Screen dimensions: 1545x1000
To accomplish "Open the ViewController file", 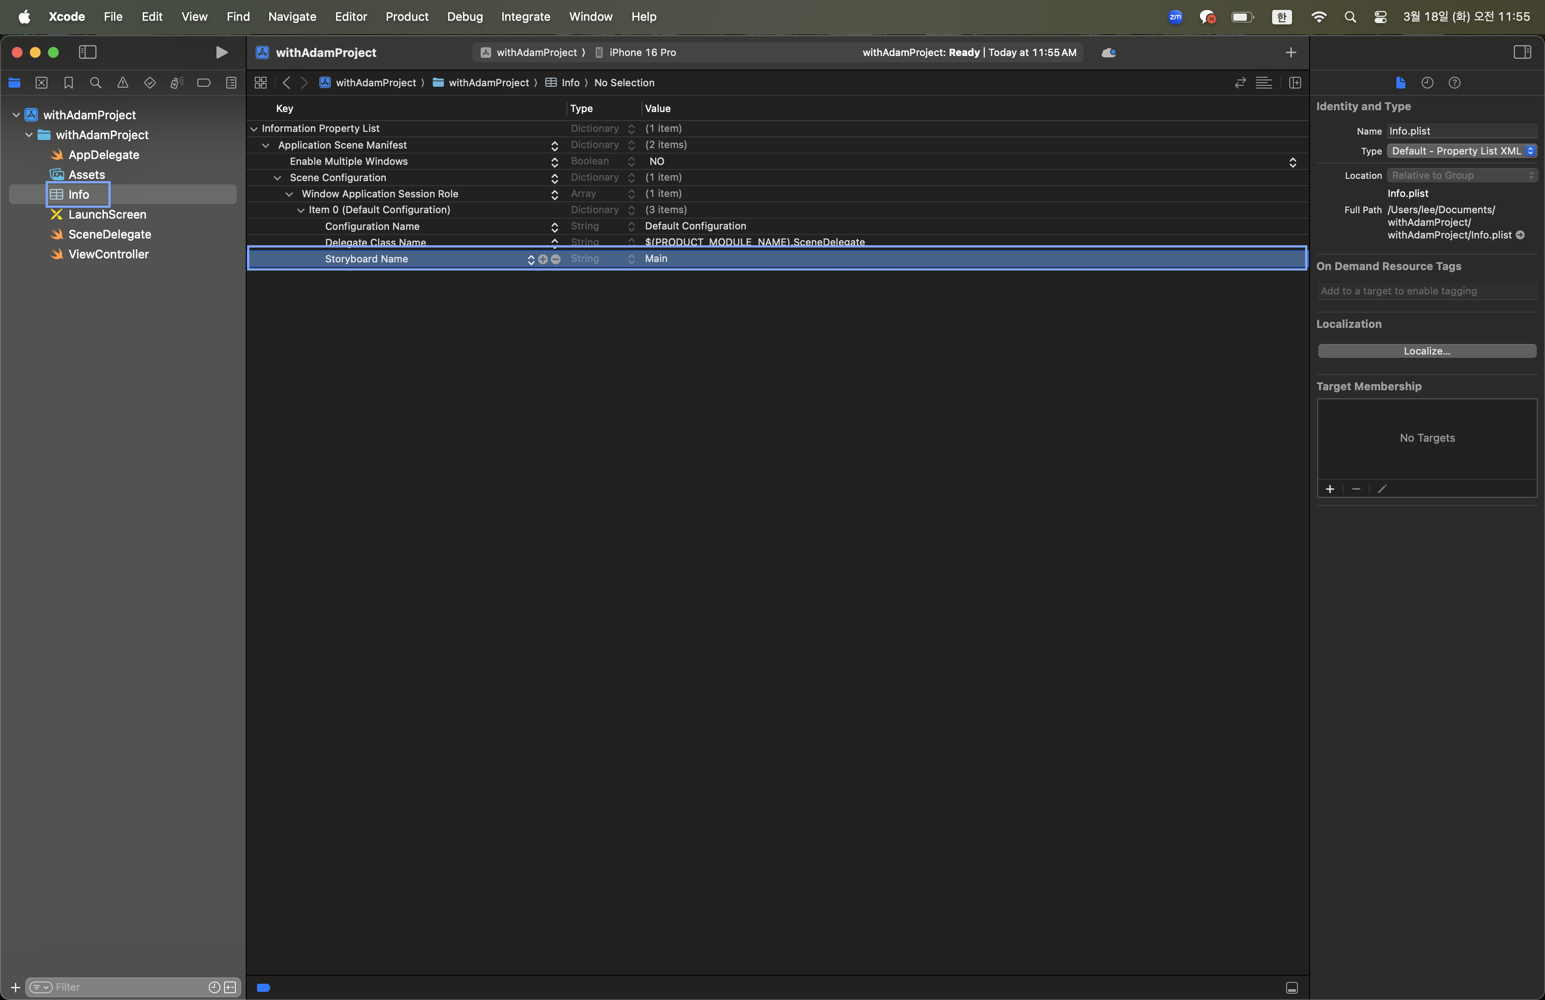I will pyautogui.click(x=108, y=254).
